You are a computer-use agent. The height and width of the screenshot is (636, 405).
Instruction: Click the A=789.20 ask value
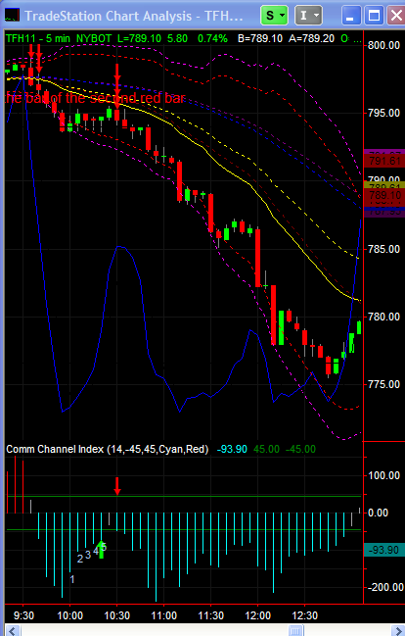[311, 38]
